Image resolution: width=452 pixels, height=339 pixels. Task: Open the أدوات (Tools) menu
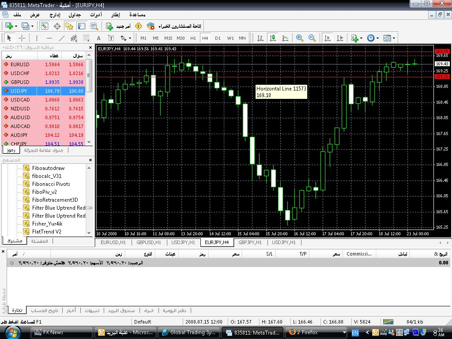[x=96, y=15]
